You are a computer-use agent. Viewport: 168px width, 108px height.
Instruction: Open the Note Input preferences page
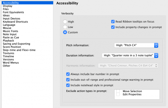10,34
